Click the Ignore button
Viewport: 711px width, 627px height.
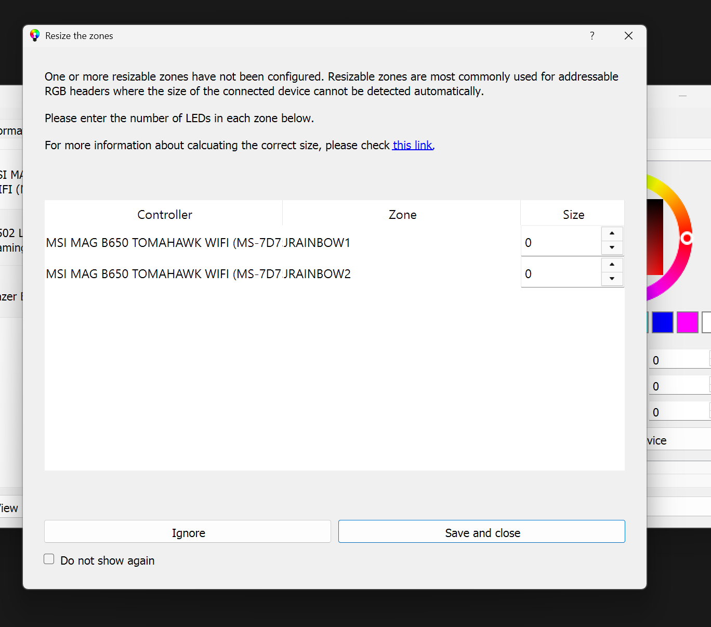(188, 532)
